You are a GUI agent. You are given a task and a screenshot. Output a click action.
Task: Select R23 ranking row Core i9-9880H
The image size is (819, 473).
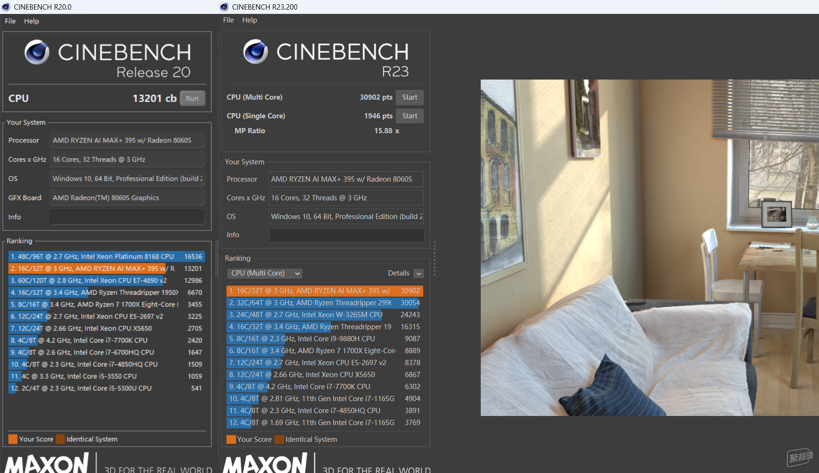click(325, 339)
